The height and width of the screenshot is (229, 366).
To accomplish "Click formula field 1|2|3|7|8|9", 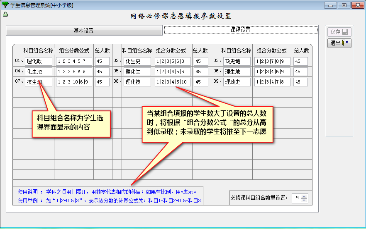I will pos(272,61).
